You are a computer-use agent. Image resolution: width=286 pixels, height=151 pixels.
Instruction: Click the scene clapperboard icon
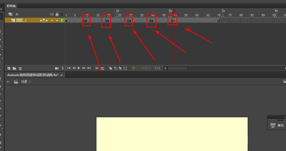(16, 82)
